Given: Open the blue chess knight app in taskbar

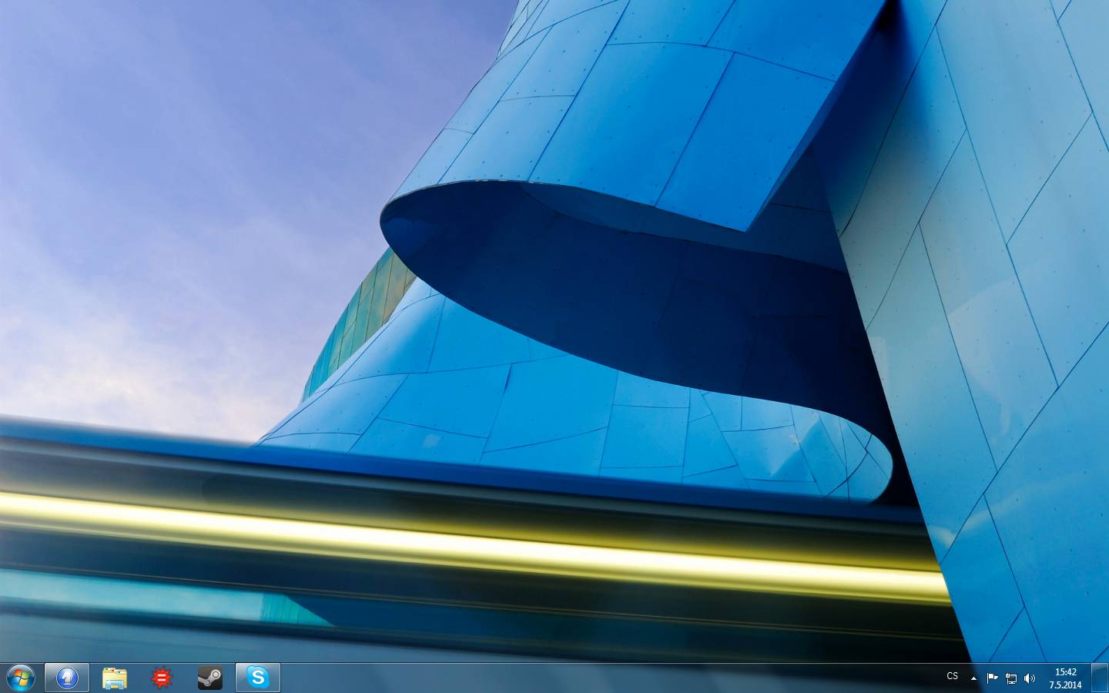Looking at the screenshot, I should click(67, 678).
